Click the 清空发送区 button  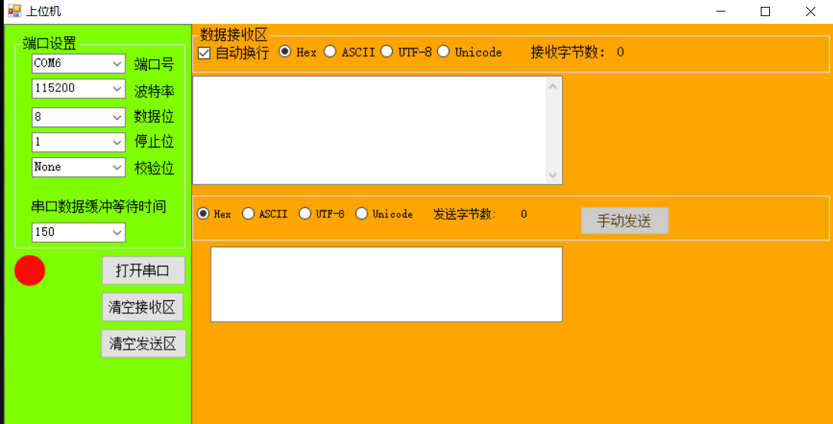tap(144, 343)
